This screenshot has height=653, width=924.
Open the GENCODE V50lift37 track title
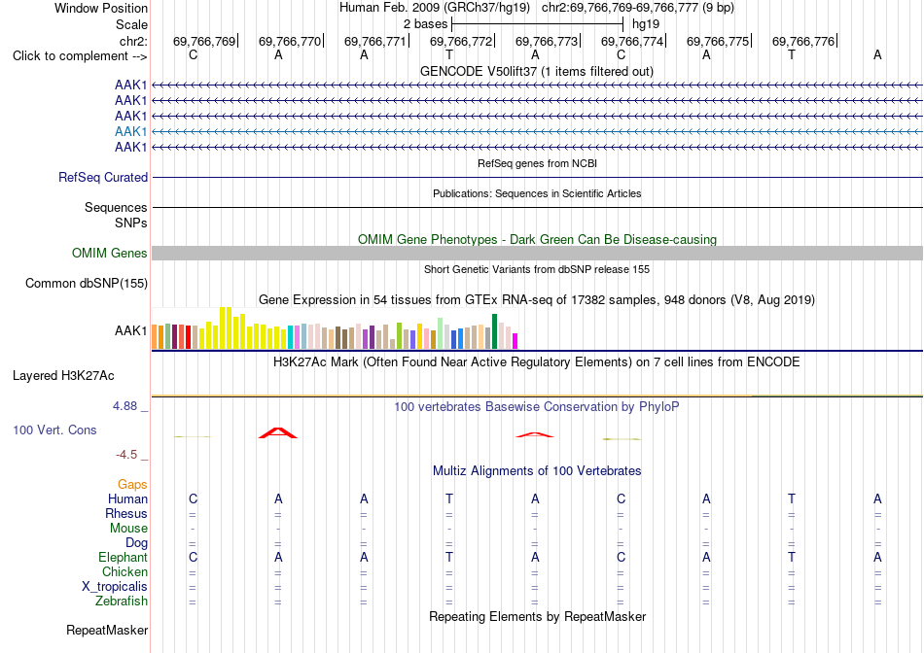pyautogui.click(x=536, y=72)
